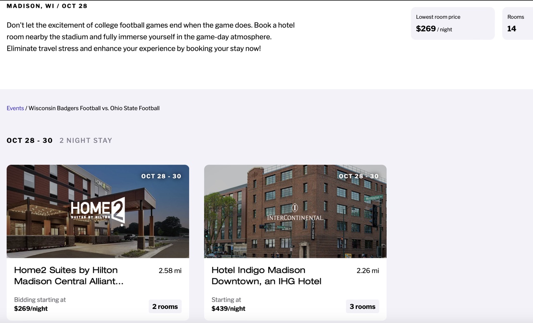Click the 2 rooms badge
This screenshot has width=533, height=323.
point(165,306)
